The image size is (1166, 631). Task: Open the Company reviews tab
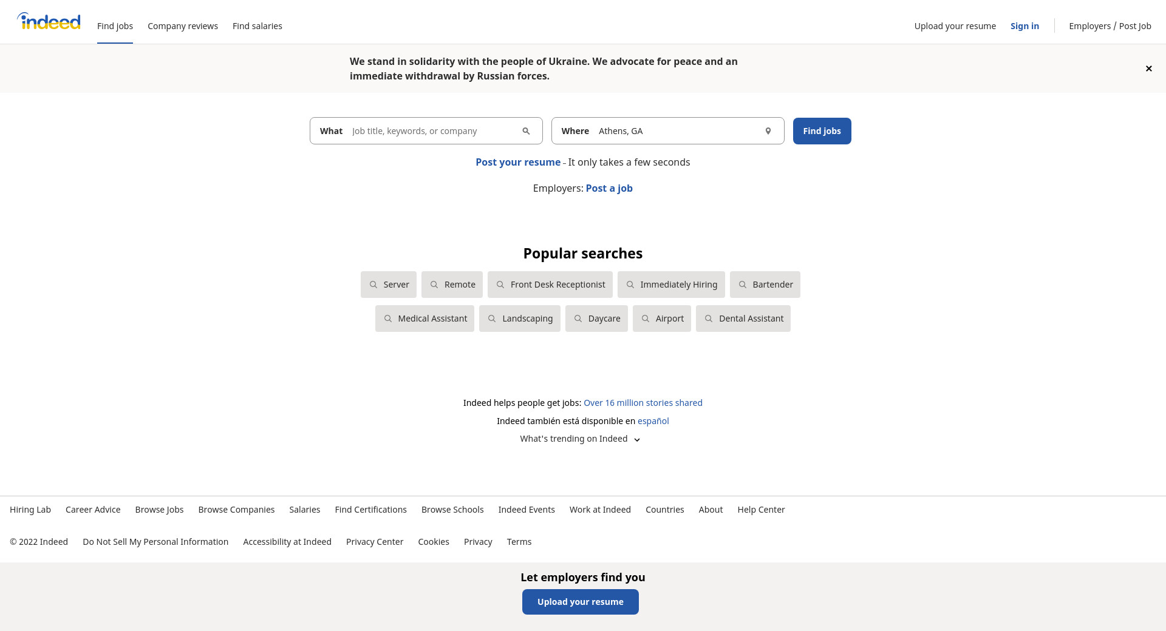pos(183,26)
